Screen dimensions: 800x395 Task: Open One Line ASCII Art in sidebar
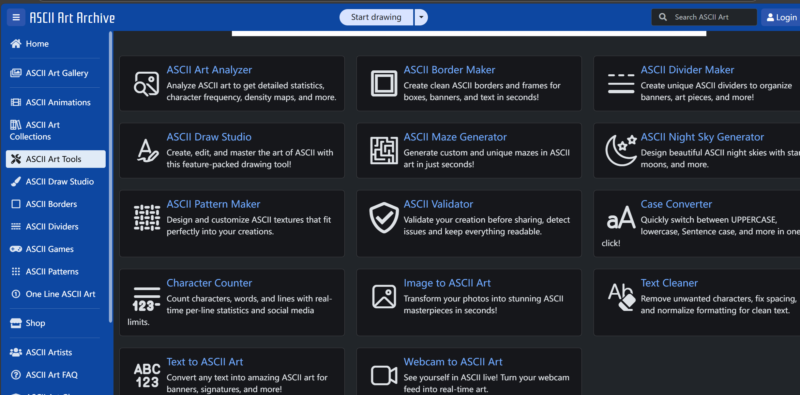[55, 294]
